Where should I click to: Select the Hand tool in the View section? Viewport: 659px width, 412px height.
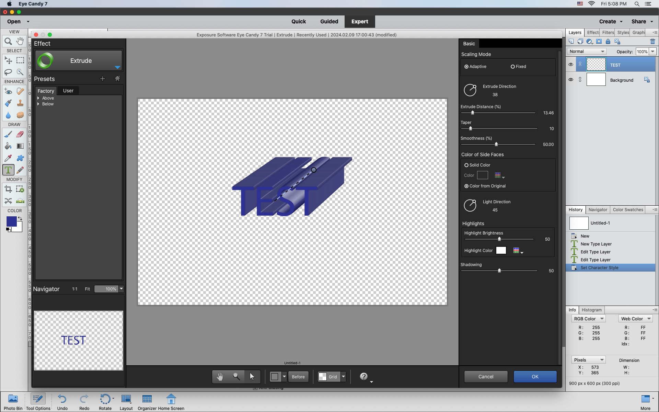(x=20, y=41)
